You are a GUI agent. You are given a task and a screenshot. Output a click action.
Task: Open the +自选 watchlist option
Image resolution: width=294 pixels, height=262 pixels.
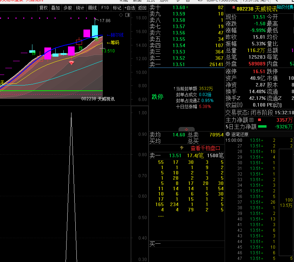pyautogui.click(x=129, y=8)
